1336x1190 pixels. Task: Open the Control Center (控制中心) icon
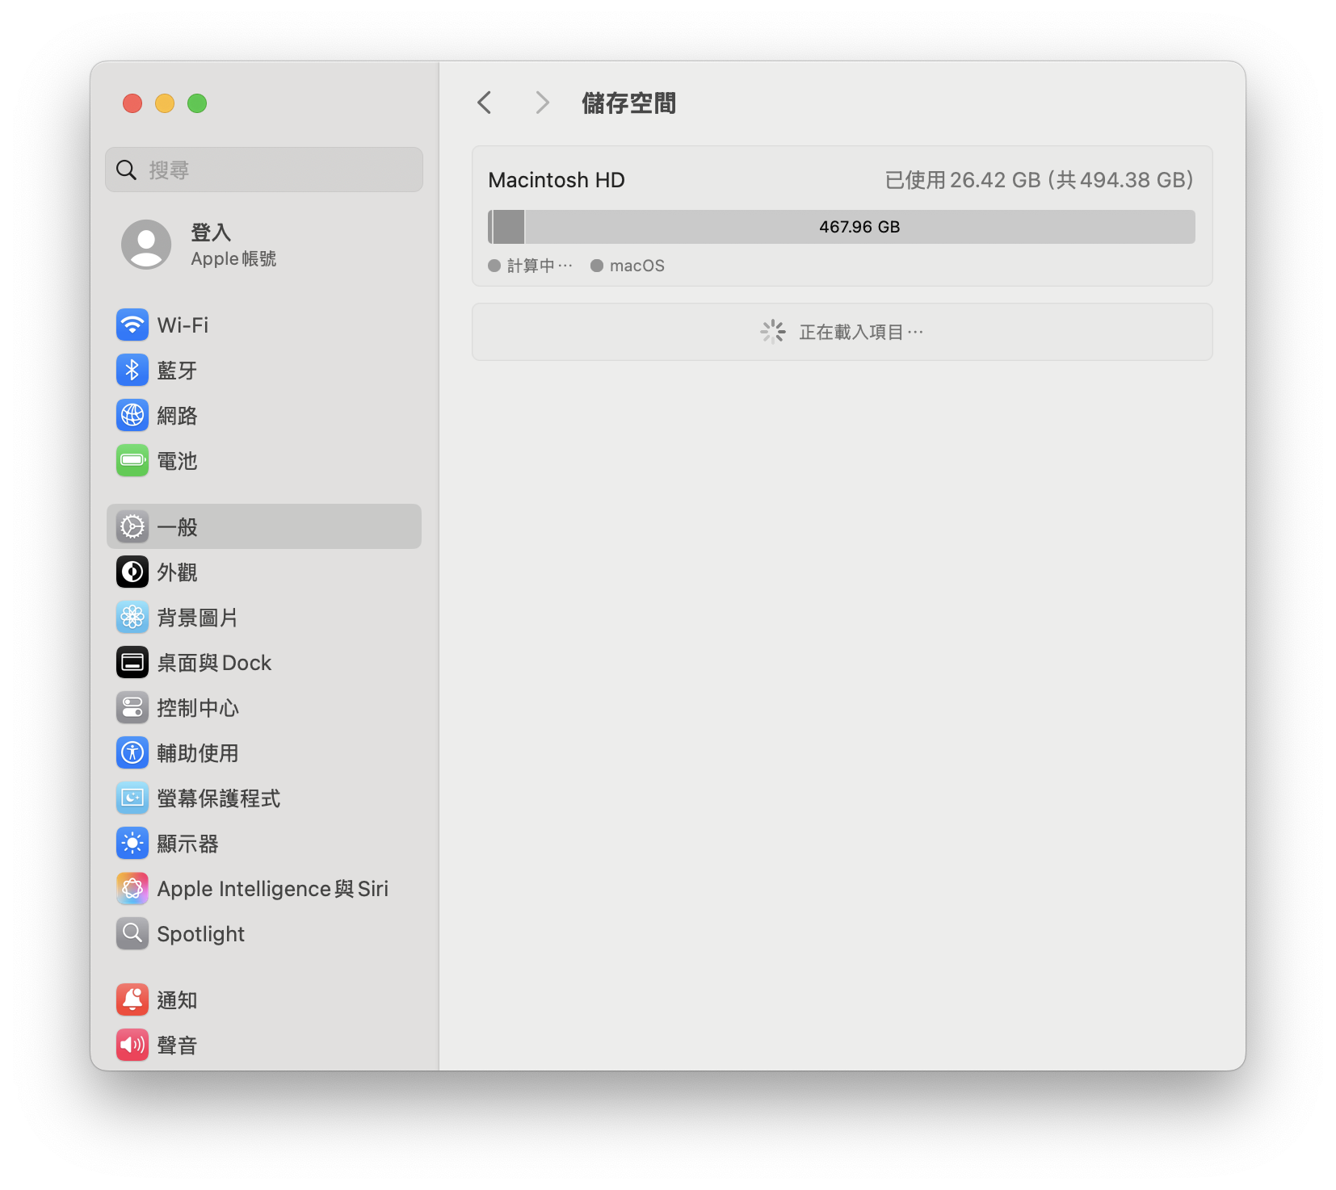coord(132,708)
